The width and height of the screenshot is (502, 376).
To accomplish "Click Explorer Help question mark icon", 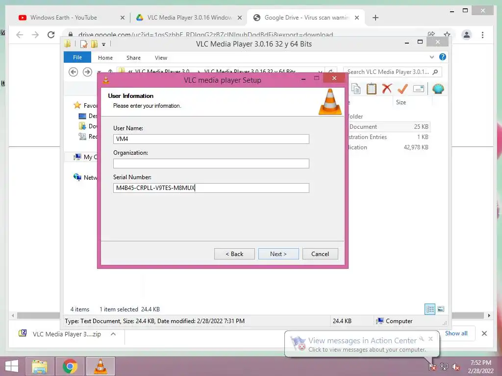I will 443,57.
